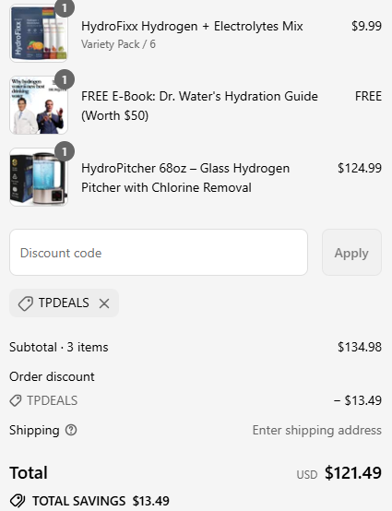The width and height of the screenshot is (392, 511).
Task: Open Dr. Water's Hydration Guide thumbnail
Action: [39, 105]
